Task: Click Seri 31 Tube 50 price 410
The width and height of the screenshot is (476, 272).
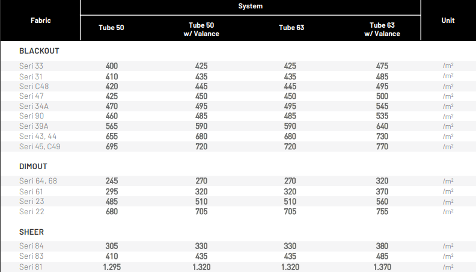Action: [112, 76]
